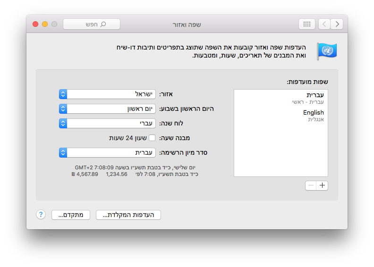Viewport: 374px width, 267px height.
Task: Enable the 24-hour clock checkbox
Action: click(x=152, y=138)
